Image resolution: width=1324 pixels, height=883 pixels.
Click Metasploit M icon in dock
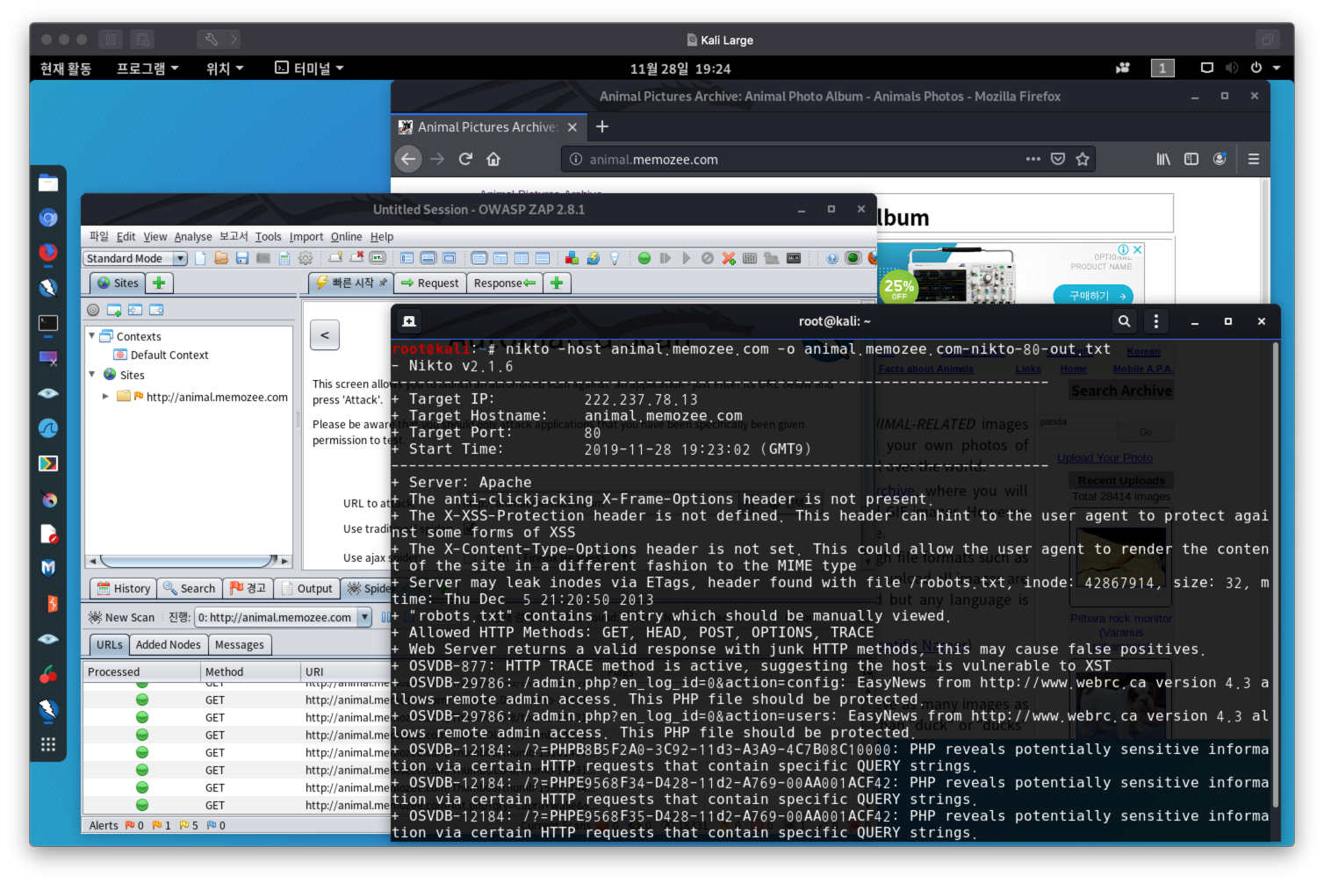[48, 568]
